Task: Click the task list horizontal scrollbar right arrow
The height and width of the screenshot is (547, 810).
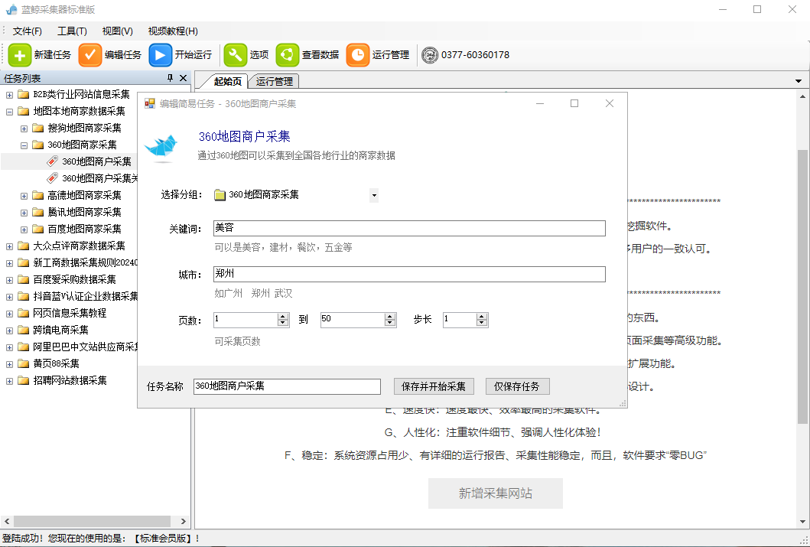Action: pyautogui.click(x=183, y=521)
